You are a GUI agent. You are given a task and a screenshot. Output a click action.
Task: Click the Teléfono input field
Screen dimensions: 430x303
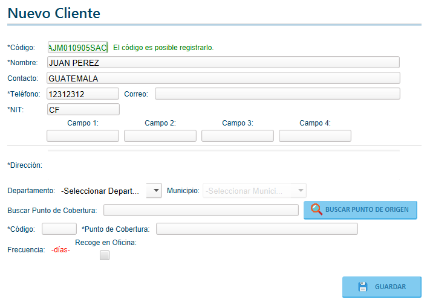point(82,94)
